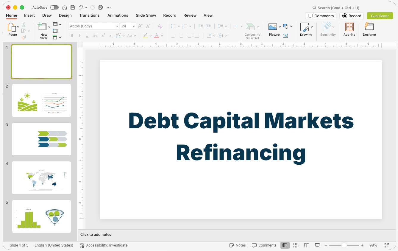Open the Insert tab
This screenshot has height=251, width=398.
click(29, 15)
